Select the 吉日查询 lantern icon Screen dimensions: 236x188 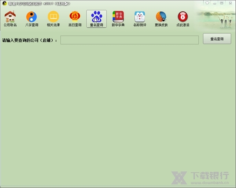tap(75, 19)
